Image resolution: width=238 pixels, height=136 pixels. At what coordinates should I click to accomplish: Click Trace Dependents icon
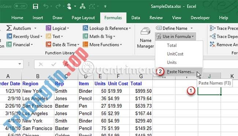(x=212, y=36)
